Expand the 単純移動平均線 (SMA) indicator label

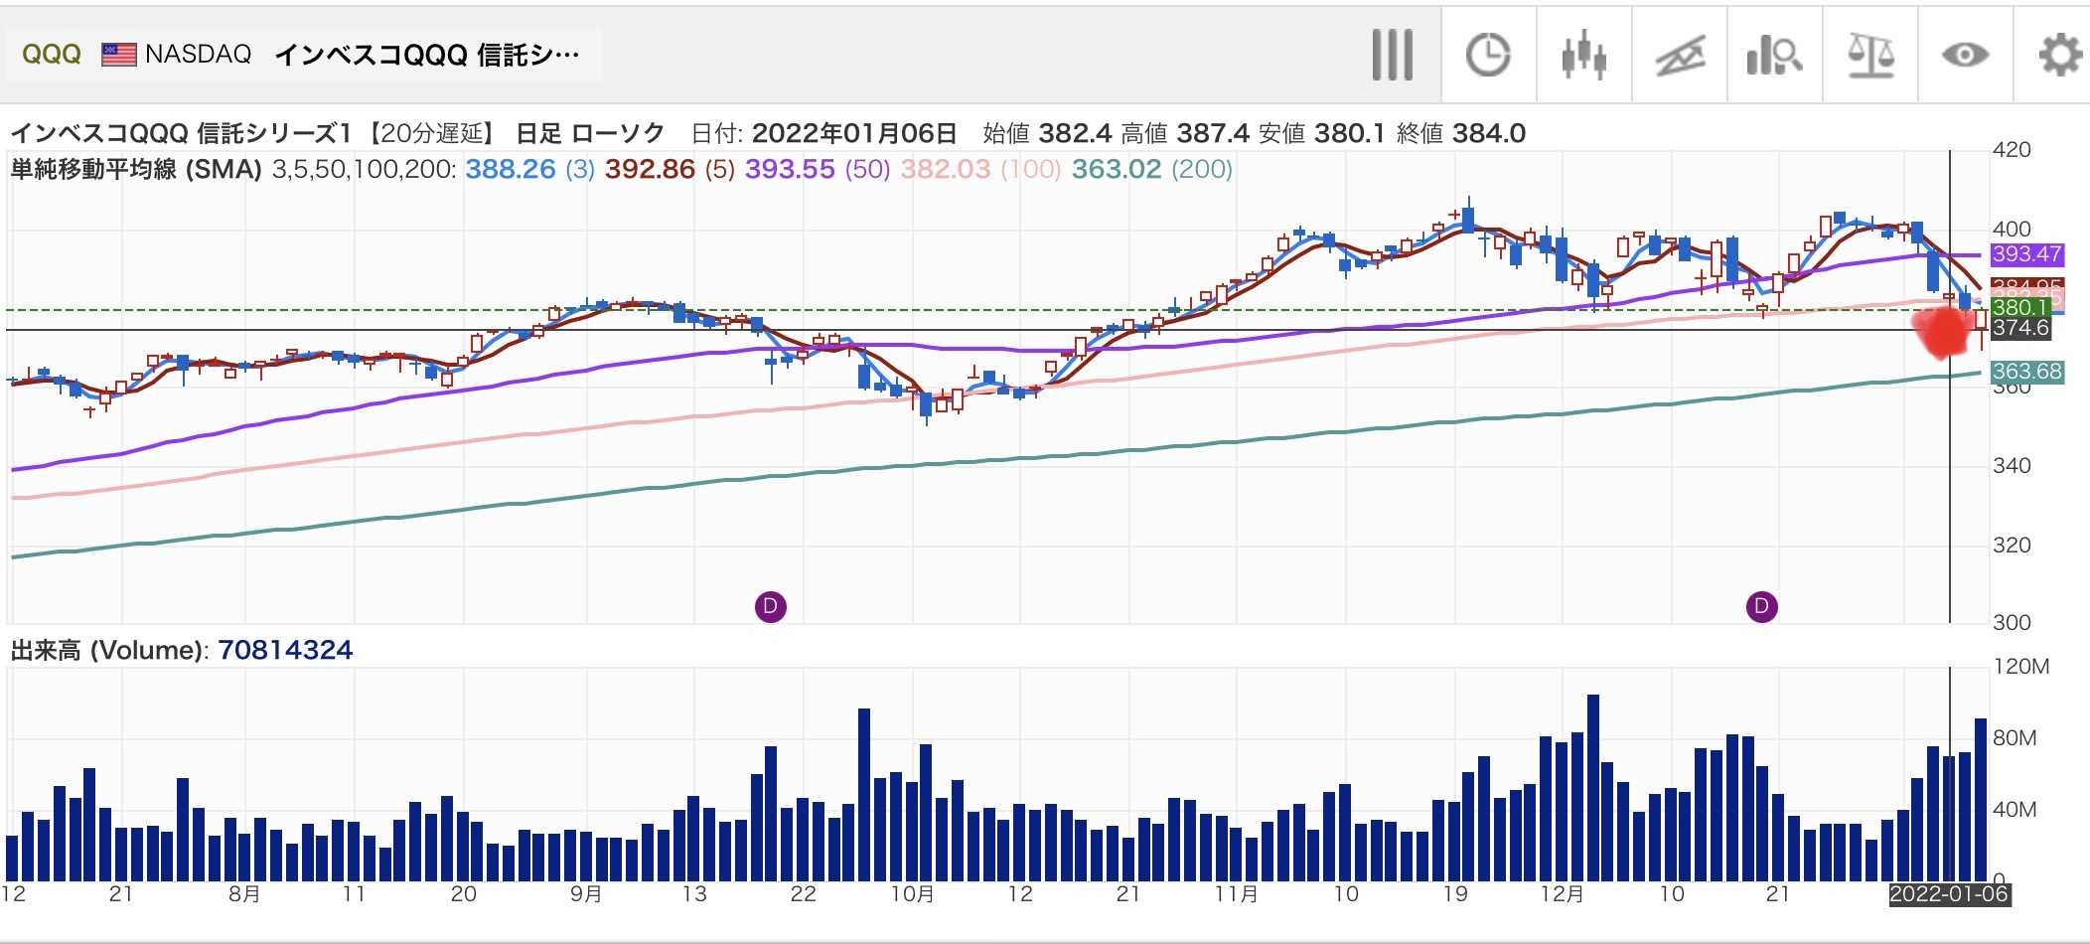(135, 170)
